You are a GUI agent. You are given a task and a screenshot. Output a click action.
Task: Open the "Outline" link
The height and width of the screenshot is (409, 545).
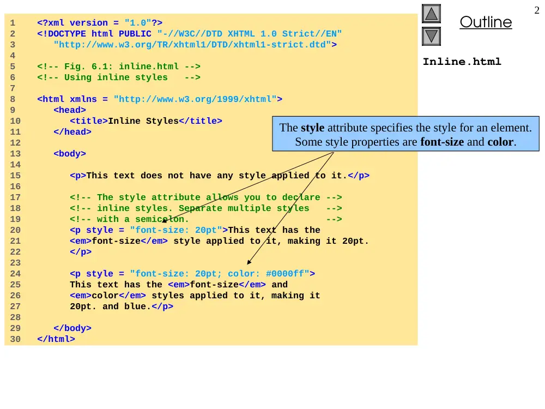tap(486, 22)
